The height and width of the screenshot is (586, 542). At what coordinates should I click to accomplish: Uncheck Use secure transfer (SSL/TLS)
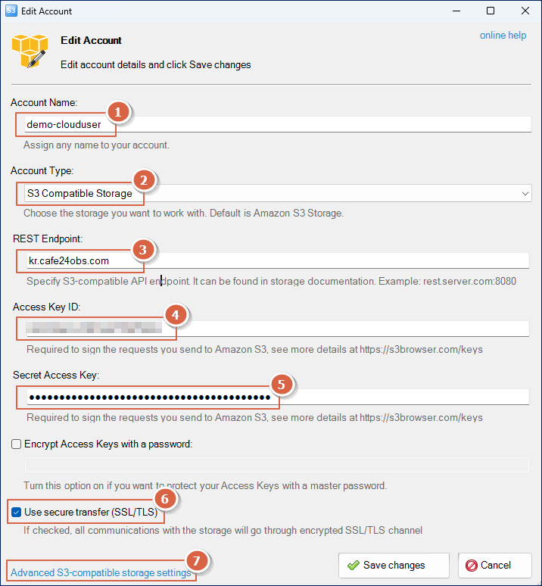(x=16, y=512)
